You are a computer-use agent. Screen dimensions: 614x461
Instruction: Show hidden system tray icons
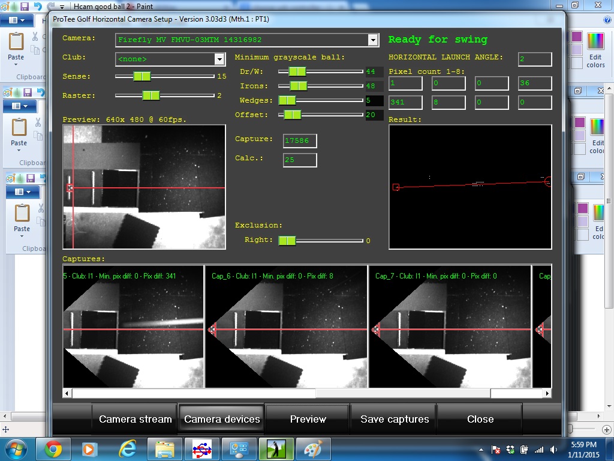(x=481, y=450)
